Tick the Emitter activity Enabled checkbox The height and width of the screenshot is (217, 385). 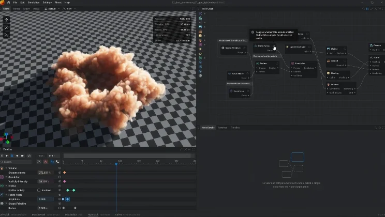pyautogui.click(x=39, y=190)
